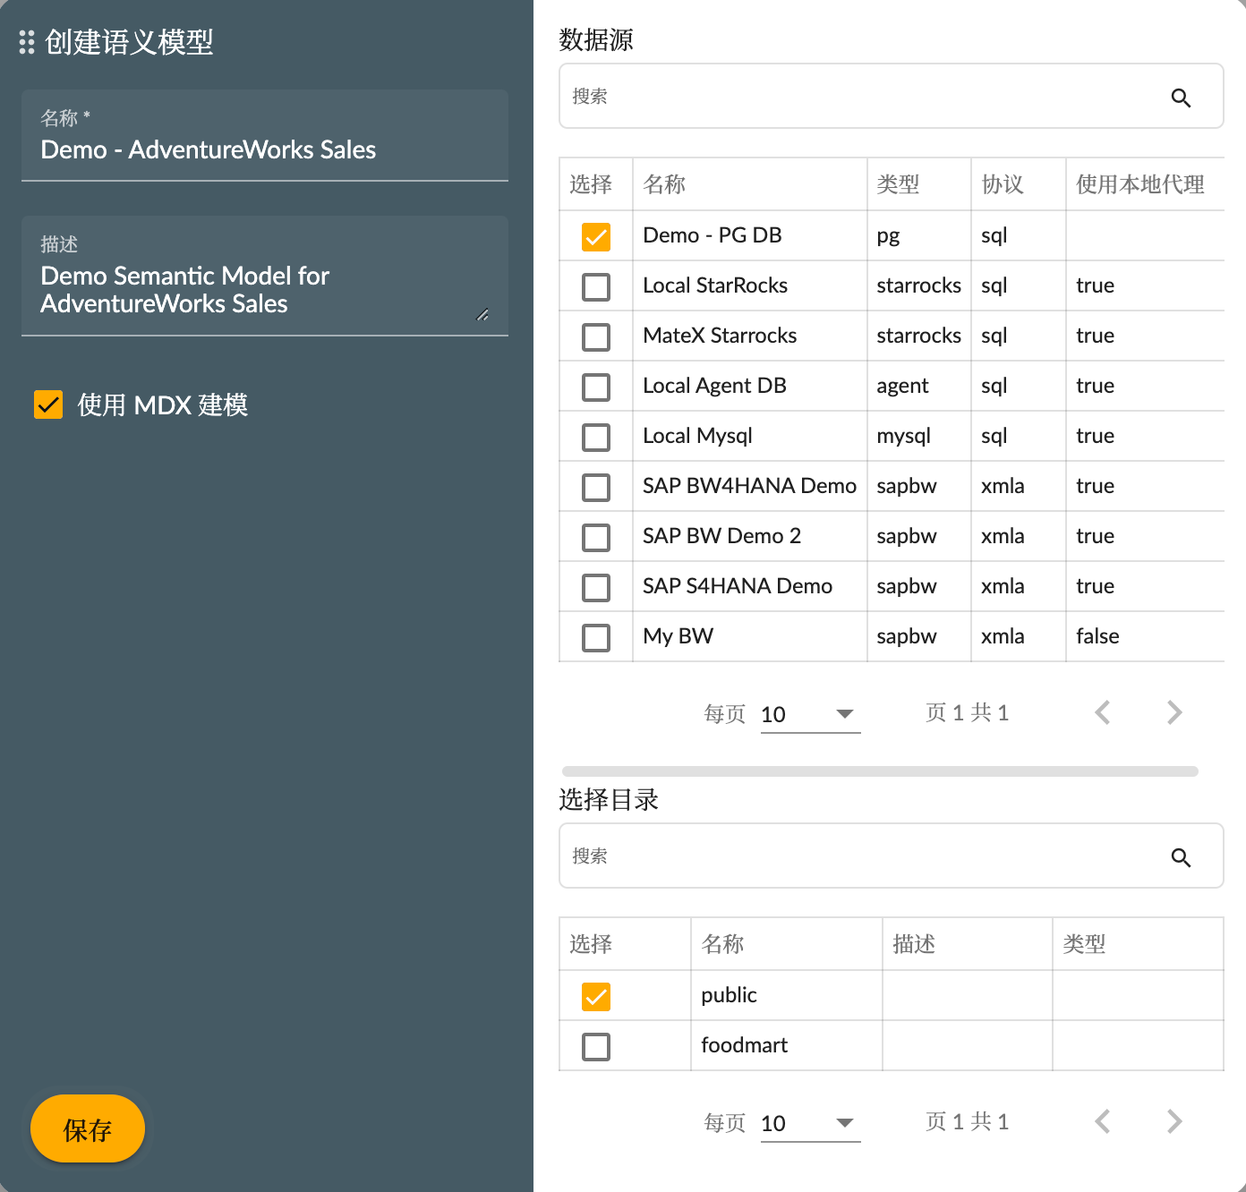
Task: Click the 数据源 search input field
Action: (859, 96)
